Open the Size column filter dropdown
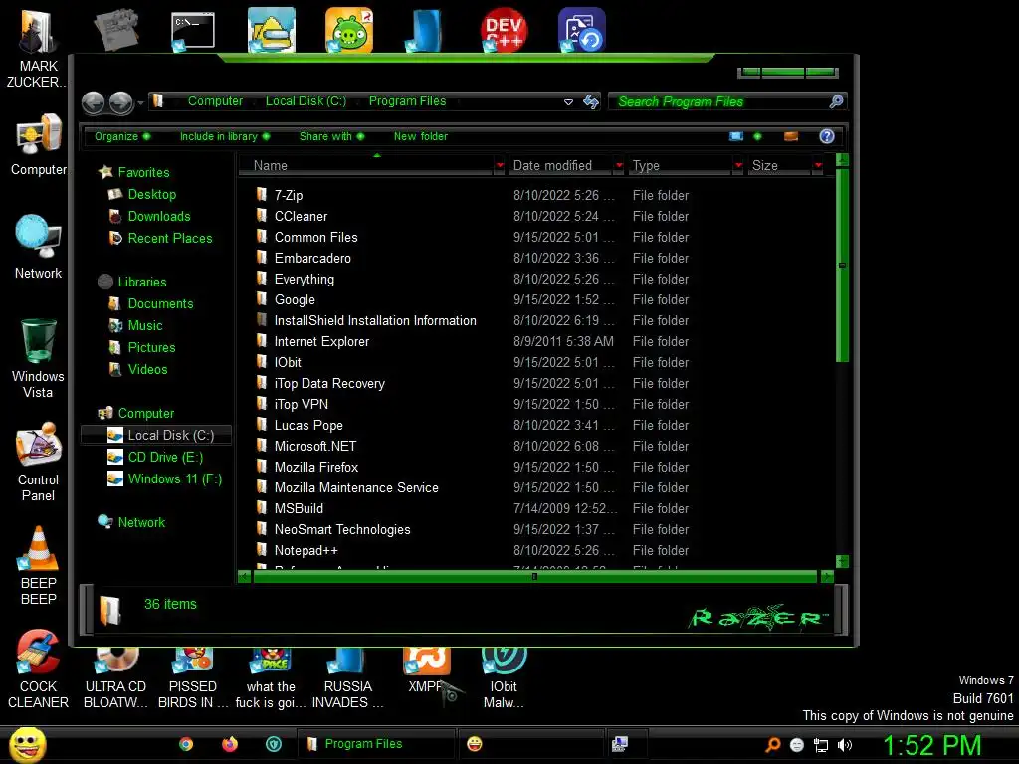 [x=818, y=165]
